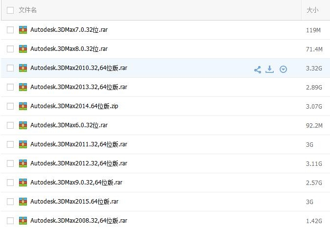Click the archive icon for Autodesk.3DMax2012.32,64位版.rar
The image size is (330, 230).
(23, 163)
